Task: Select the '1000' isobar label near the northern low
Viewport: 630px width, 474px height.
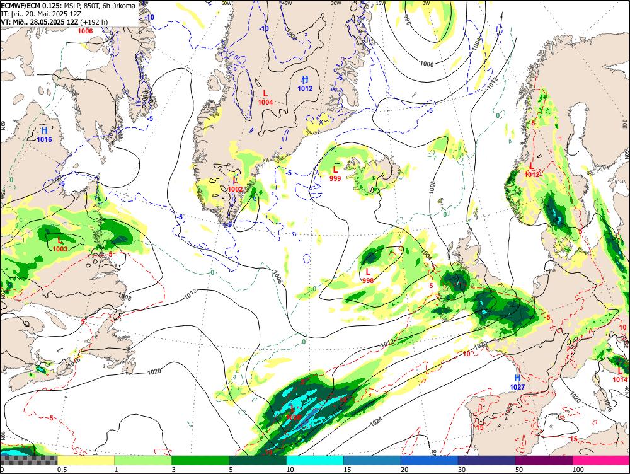Action: [x=427, y=64]
